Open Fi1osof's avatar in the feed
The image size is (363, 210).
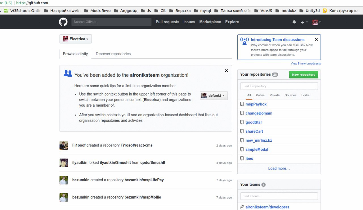(64, 145)
